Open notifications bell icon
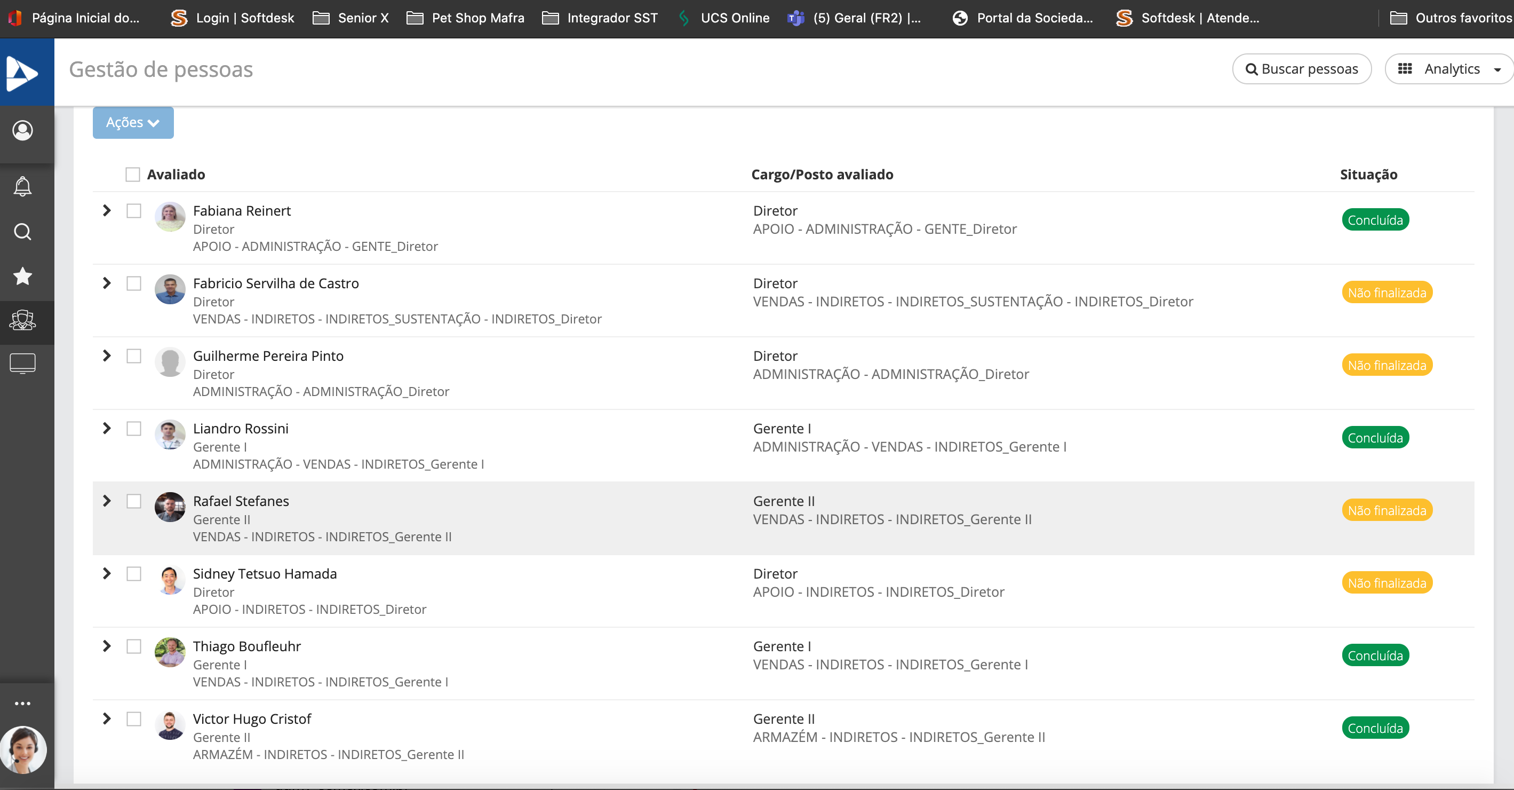Screen dimensions: 1514x790 pyautogui.click(x=22, y=186)
